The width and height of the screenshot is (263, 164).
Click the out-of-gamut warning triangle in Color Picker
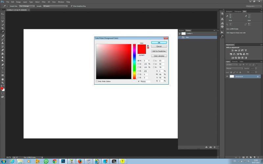[148, 46]
